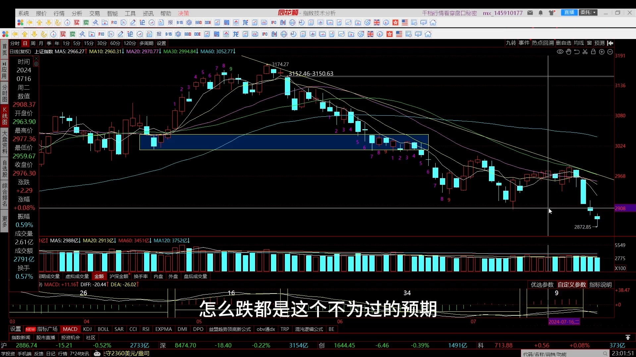Collapse side panel with left arrow icon
Viewport: 636px width, 357px height.
(610, 43)
